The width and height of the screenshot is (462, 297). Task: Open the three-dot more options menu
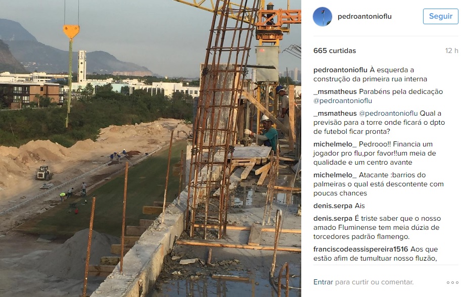(x=452, y=282)
